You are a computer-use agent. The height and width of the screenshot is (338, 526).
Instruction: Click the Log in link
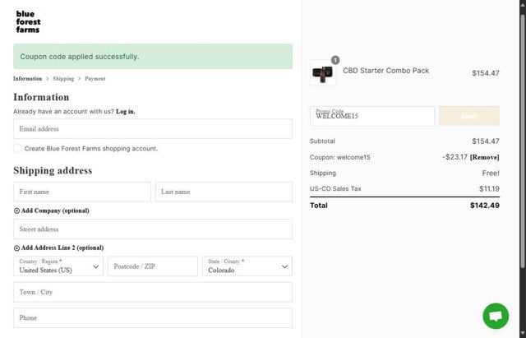[126, 112]
